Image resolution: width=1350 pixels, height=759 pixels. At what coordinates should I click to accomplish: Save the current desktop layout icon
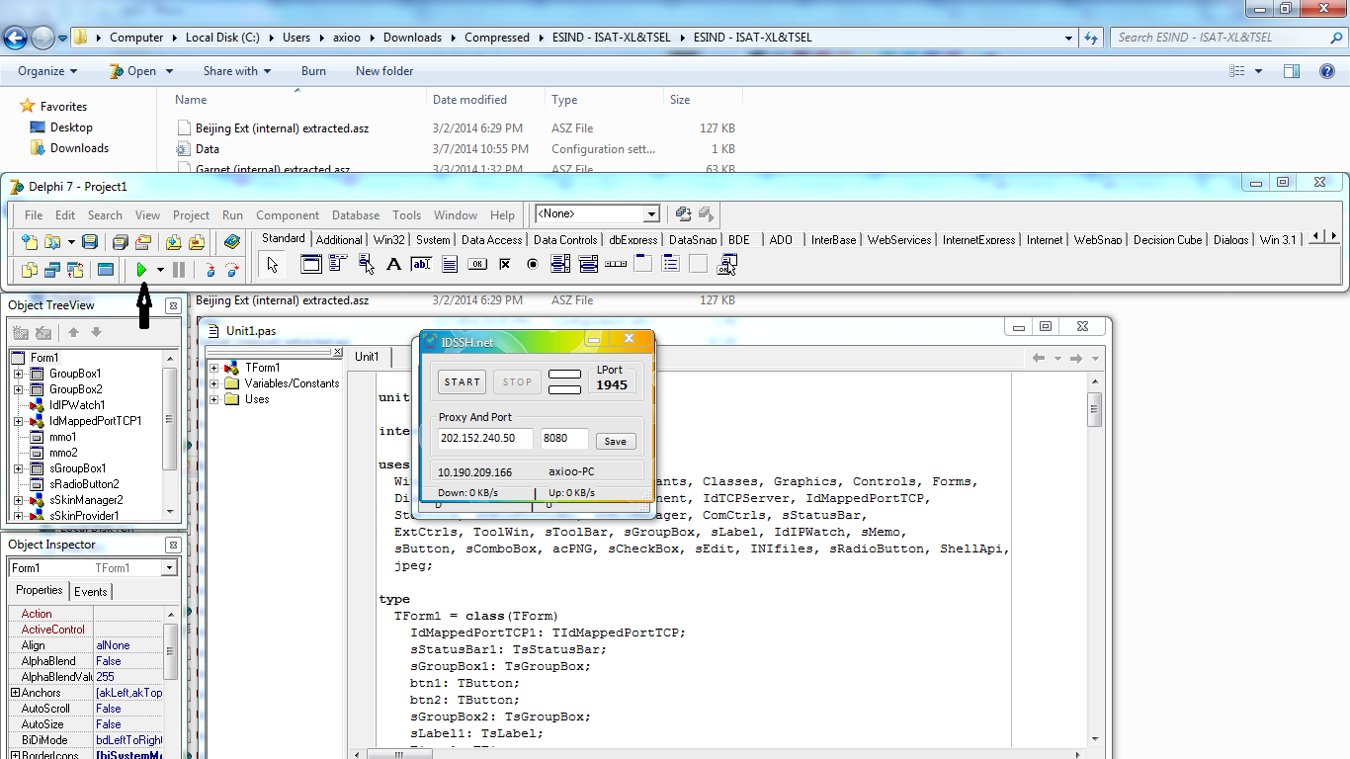pyautogui.click(x=683, y=213)
